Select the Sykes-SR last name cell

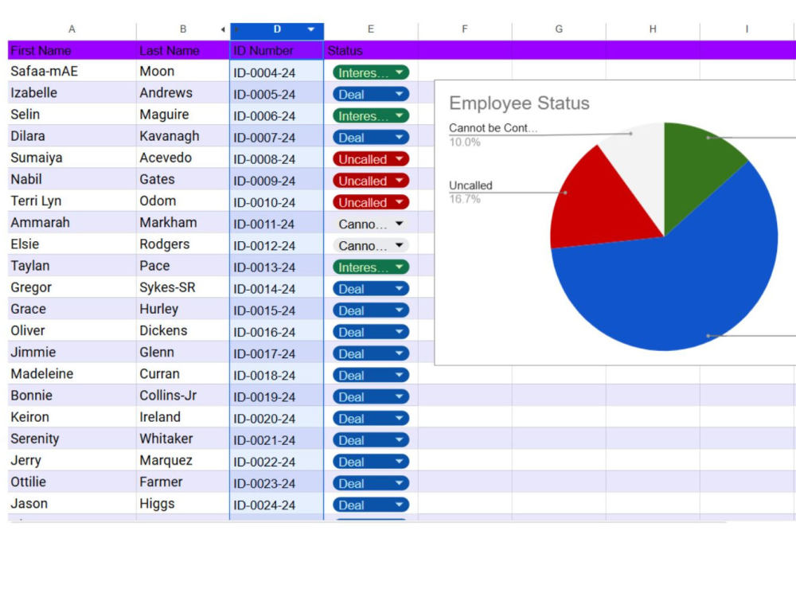pyautogui.click(x=183, y=287)
